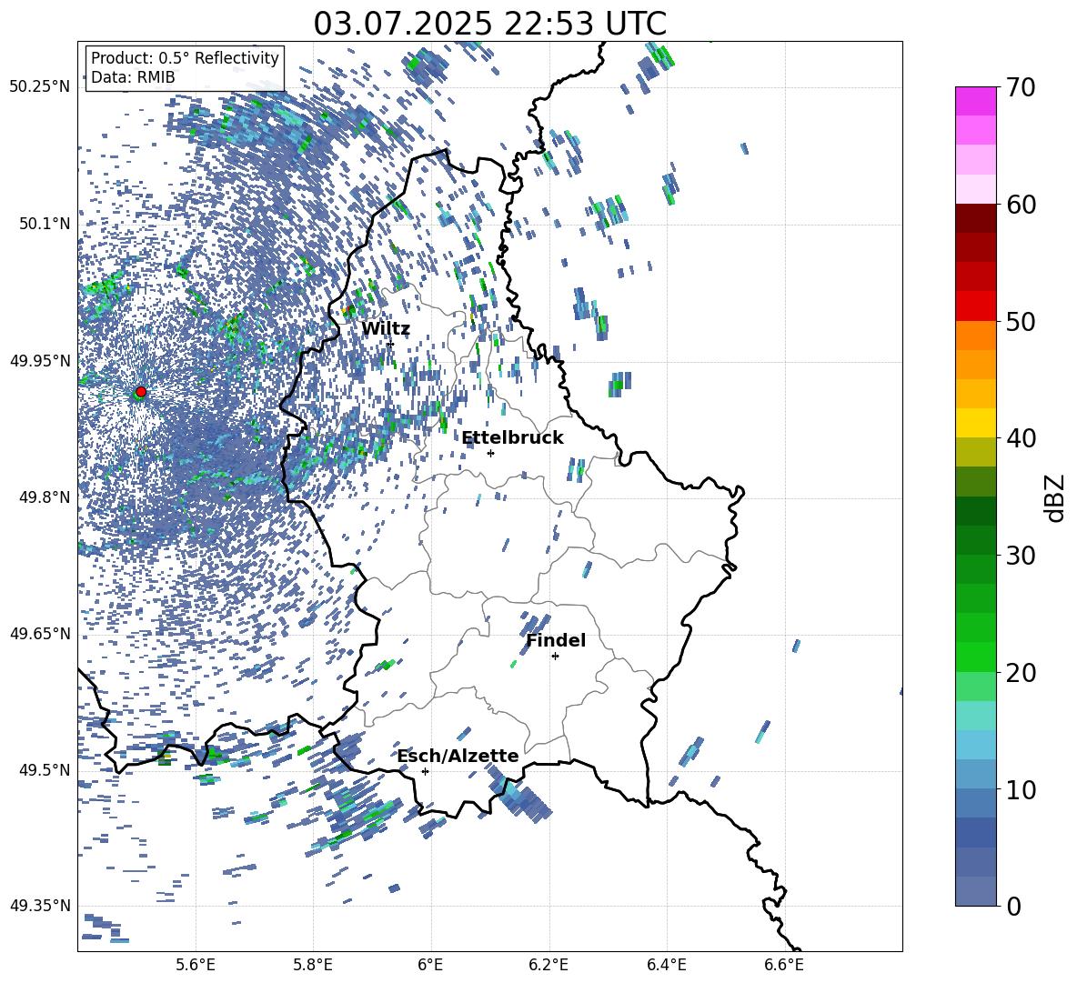Viewport: 1077px width, 983px height.
Task: Click the 49.65°N latitude label
Action: [40, 634]
